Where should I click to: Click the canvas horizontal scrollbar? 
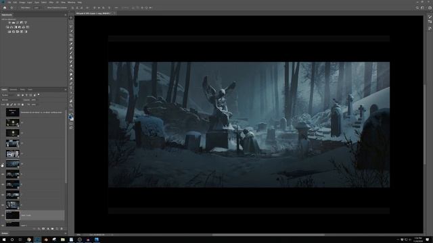(x=268, y=235)
